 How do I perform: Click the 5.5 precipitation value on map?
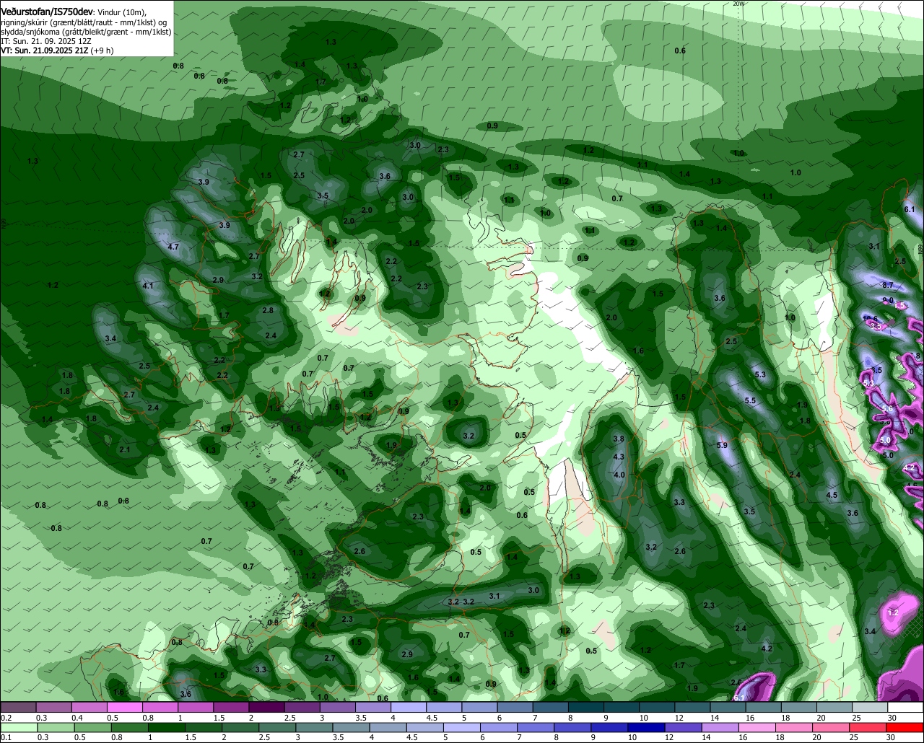pyautogui.click(x=750, y=400)
